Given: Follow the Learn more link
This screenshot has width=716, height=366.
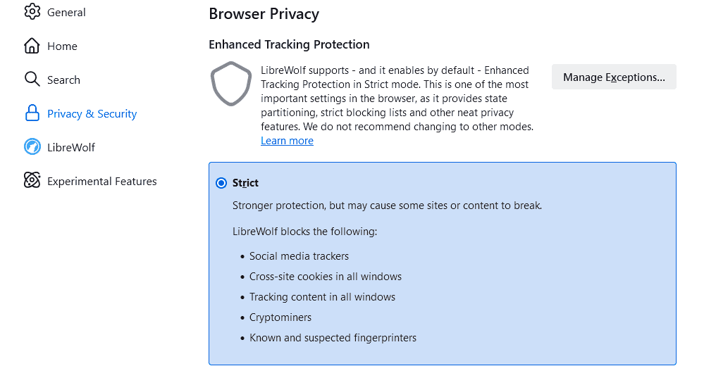Looking at the screenshot, I should 287,141.
